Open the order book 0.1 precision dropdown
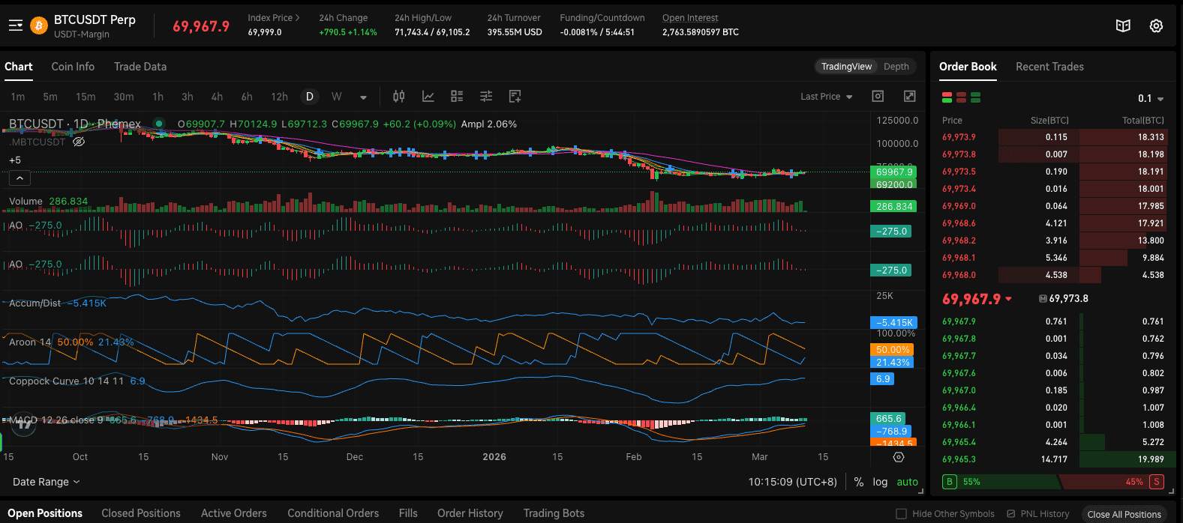Image resolution: width=1183 pixels, height=523 pixels. click(1151, 99)
